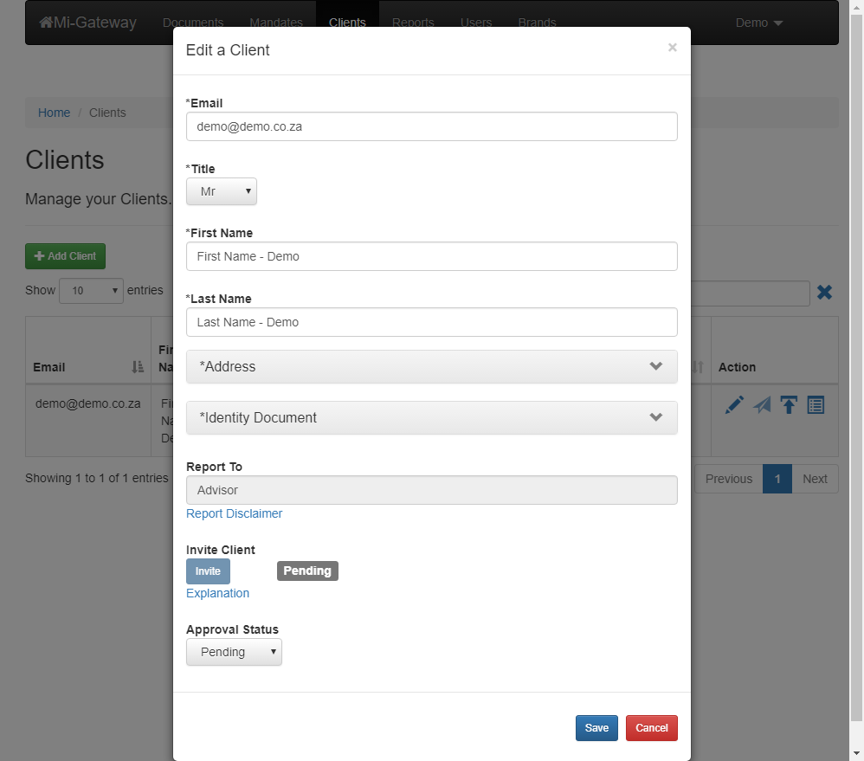Image resolution: width=864 pixels, height=761 pixels.
Task: Click the blue X clear search icon
Action: click(824, 293)
